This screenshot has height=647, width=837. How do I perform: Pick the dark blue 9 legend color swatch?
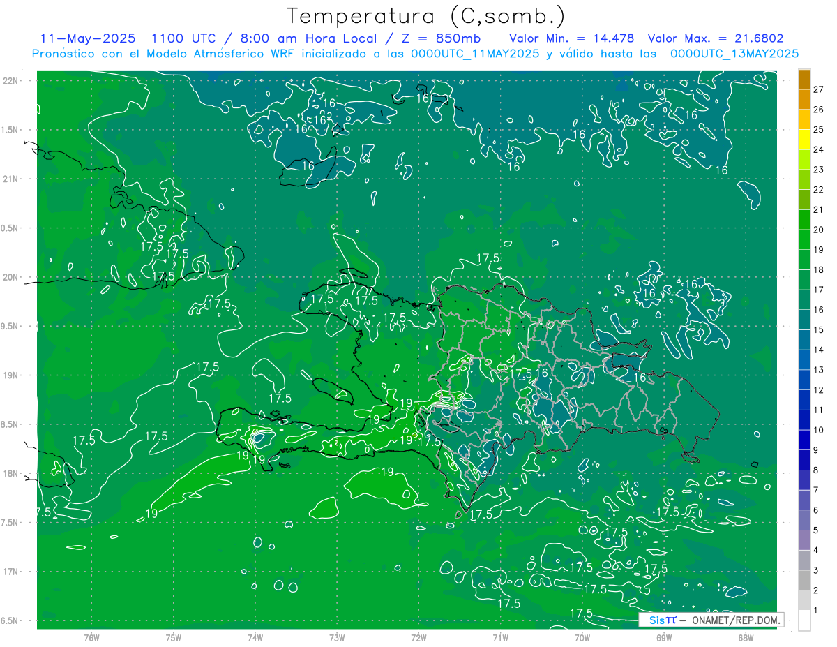click(x=804, y=440)
